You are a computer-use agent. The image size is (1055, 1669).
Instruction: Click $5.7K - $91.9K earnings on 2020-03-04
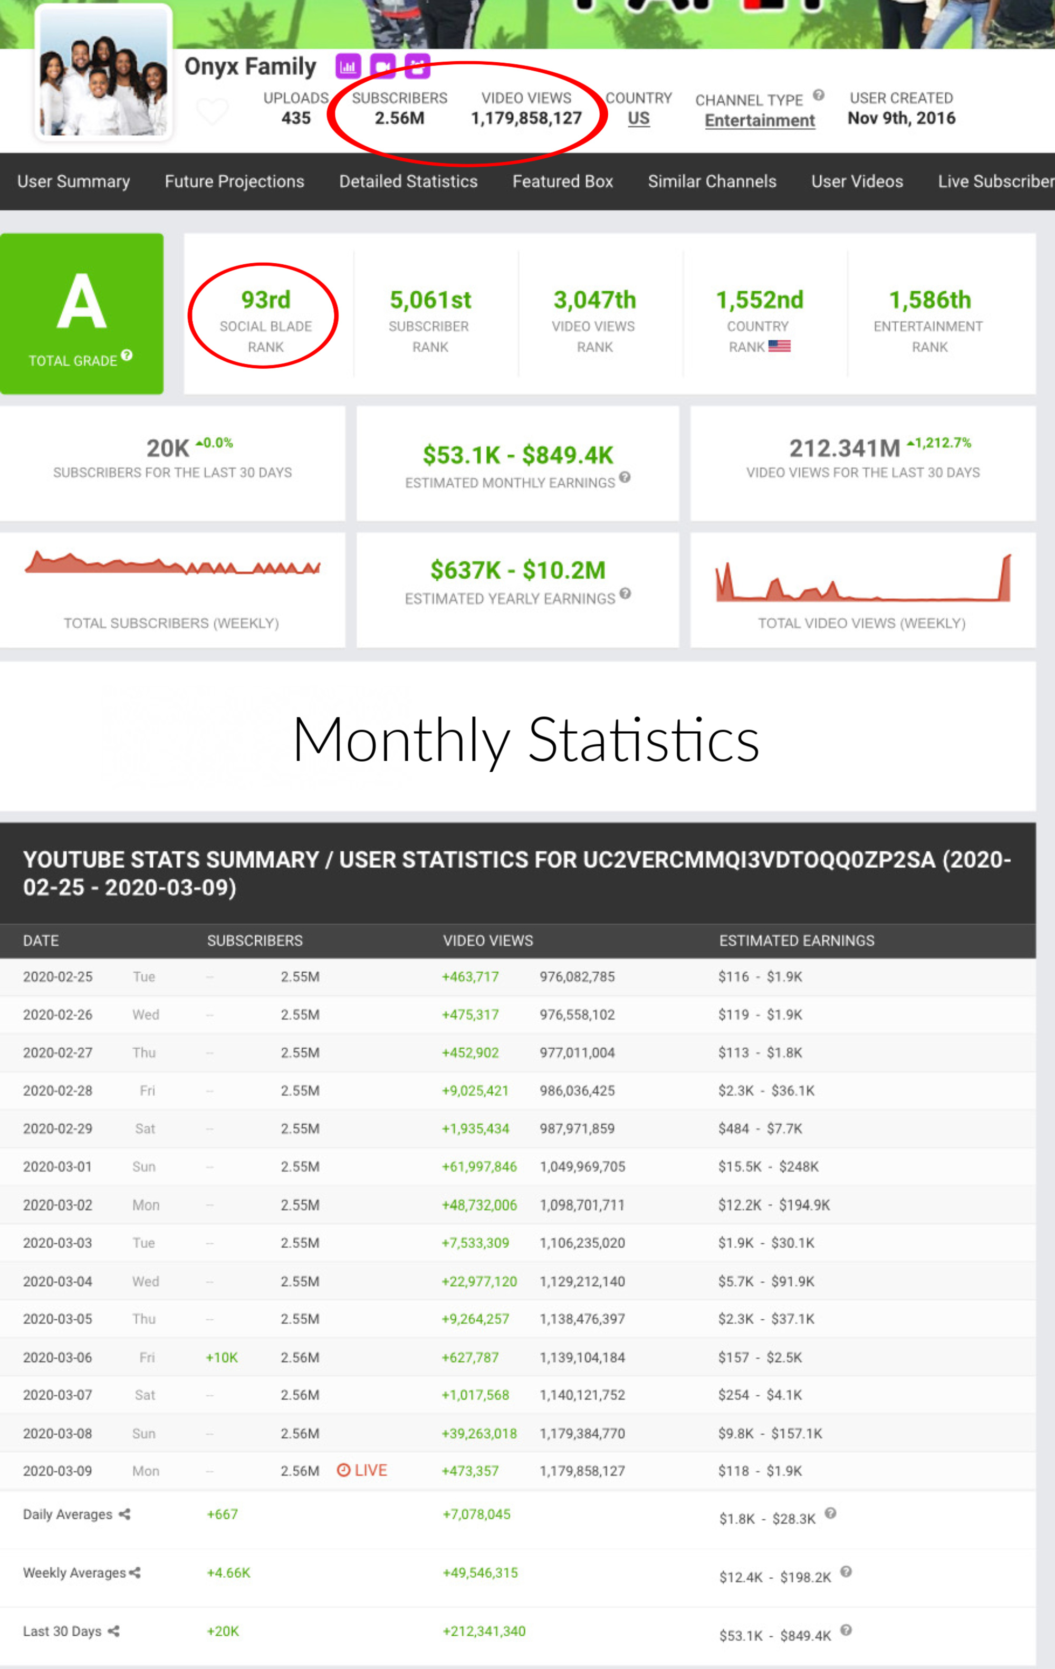[x=766, y=1282]
